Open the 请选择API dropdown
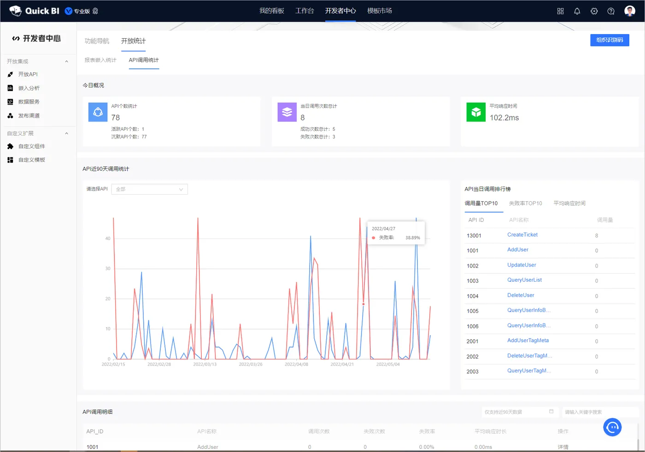The height and width of the screenshot is (452, 645). pyautogui.click(x=149, y=189)
